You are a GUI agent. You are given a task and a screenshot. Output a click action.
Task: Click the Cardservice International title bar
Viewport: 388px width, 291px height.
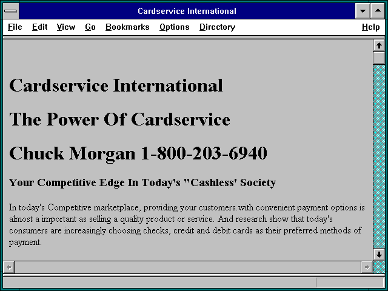187,11
